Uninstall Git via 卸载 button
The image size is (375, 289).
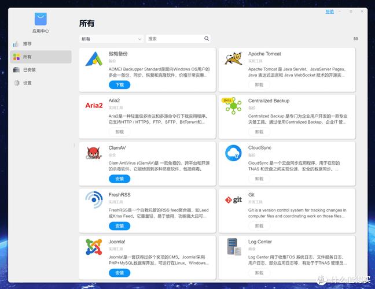259,225
